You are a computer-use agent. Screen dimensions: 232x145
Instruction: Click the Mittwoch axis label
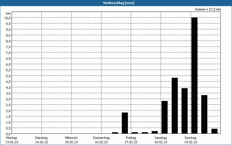[71, 138]
